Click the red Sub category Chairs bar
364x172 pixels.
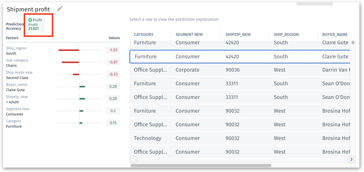click(70, 62)
